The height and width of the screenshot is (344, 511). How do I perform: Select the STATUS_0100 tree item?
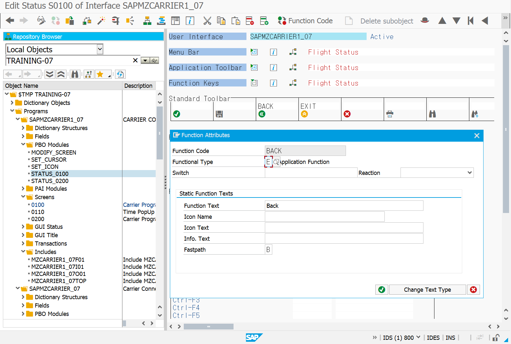pos(50,174)
